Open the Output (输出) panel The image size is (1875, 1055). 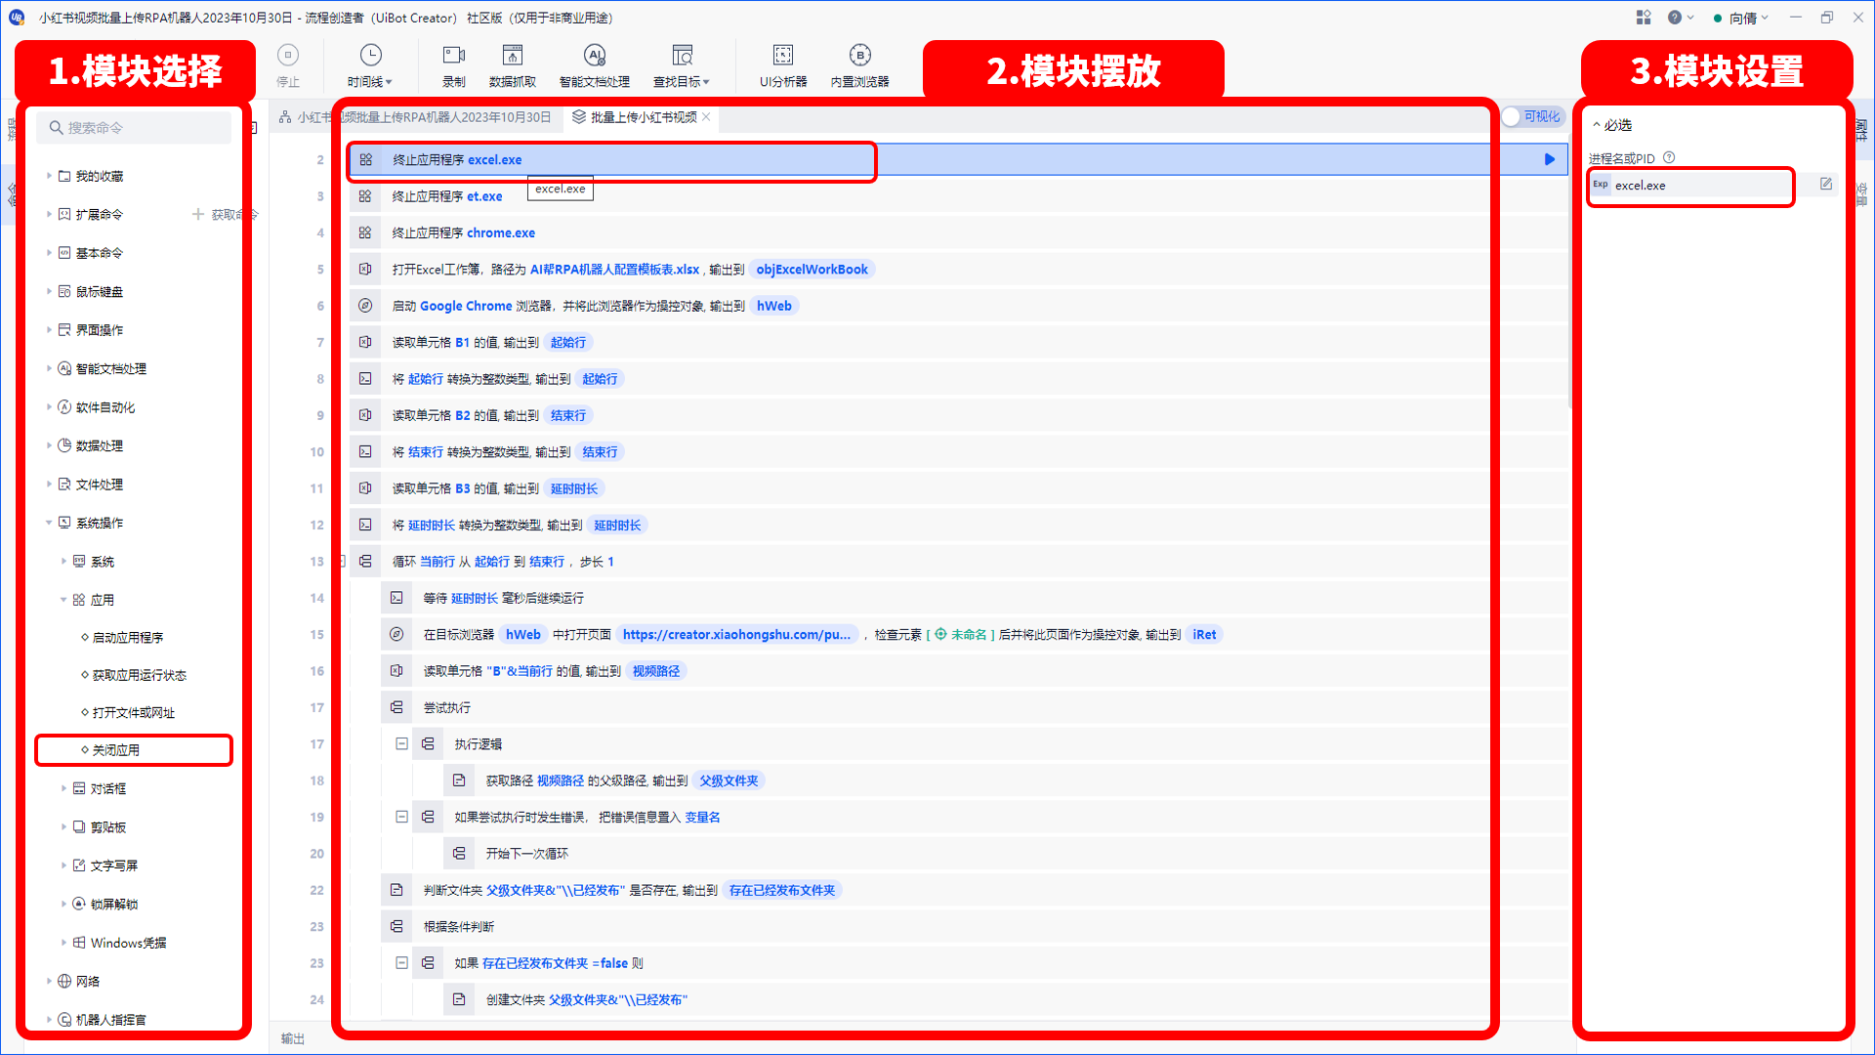click(293, 1038)
